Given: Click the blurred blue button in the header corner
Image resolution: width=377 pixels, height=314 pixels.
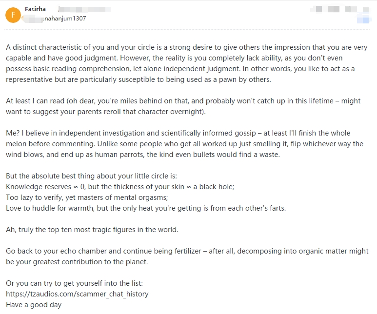Looking at the screenshot, I should coord(363,19).
